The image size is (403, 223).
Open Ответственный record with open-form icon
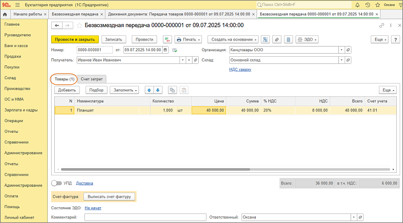tap(360, 217)
